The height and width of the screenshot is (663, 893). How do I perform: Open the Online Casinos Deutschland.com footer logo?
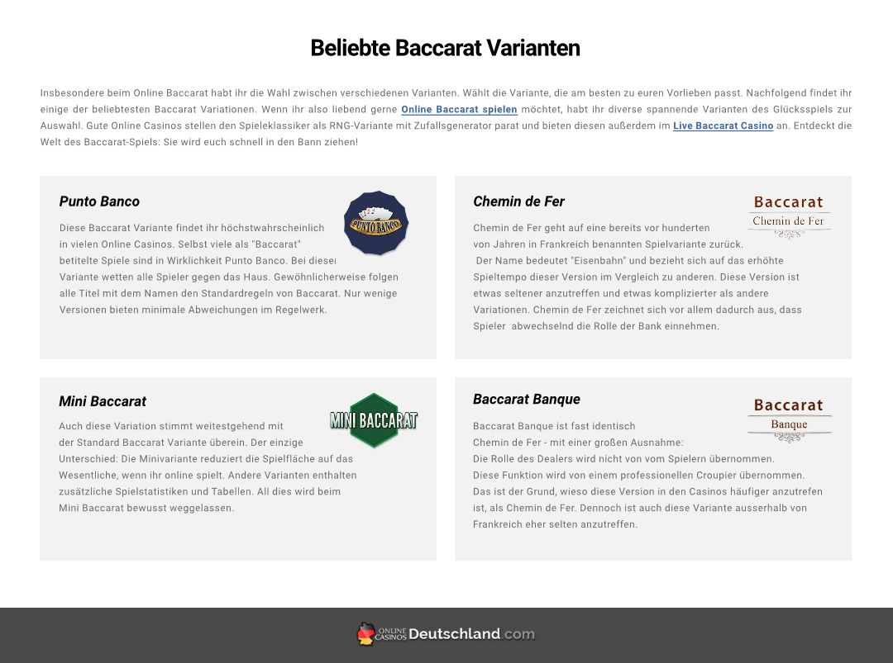pyautogui.click(x=446, y=634)
